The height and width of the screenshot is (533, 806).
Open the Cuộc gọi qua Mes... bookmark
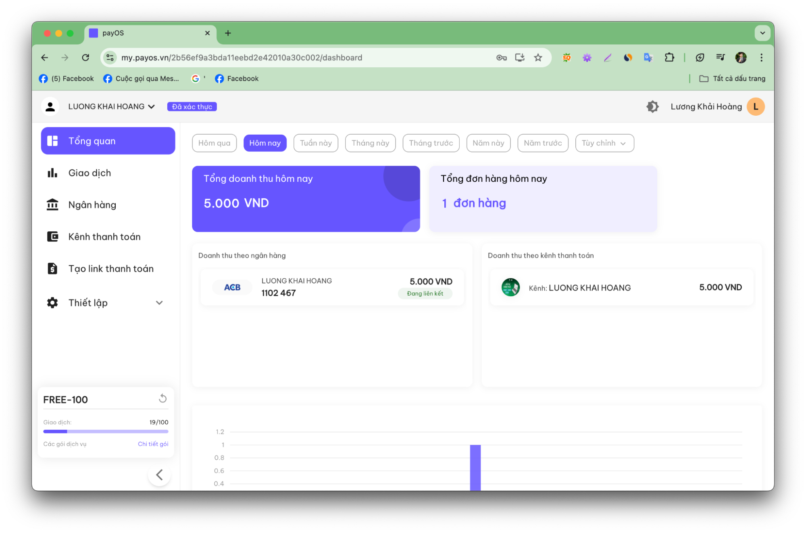coord(141,79)
